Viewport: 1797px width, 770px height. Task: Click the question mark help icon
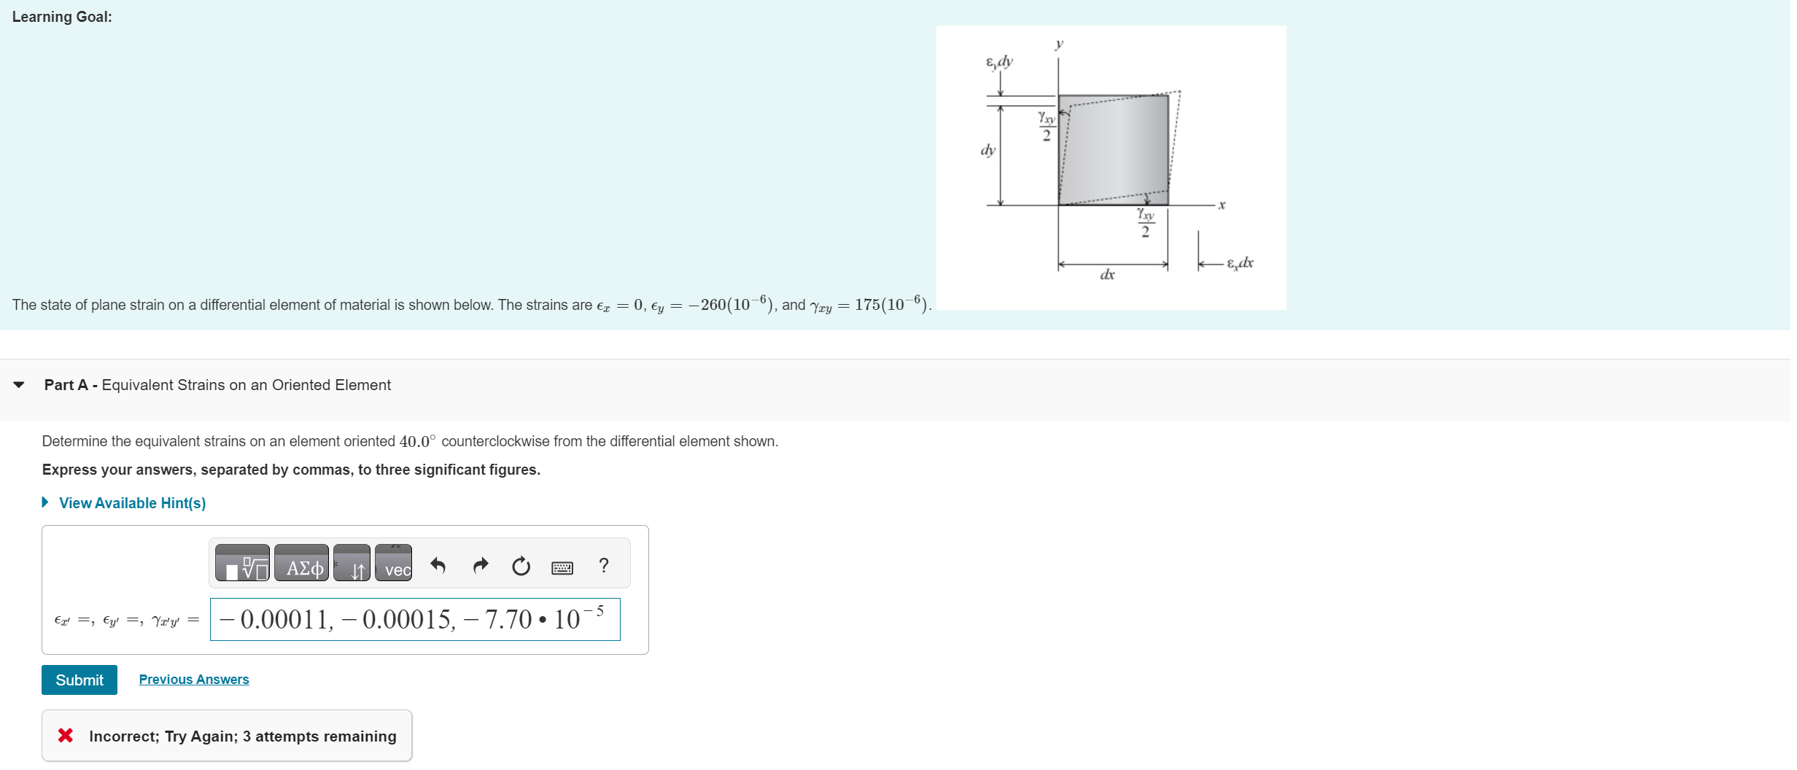(604, 567)
